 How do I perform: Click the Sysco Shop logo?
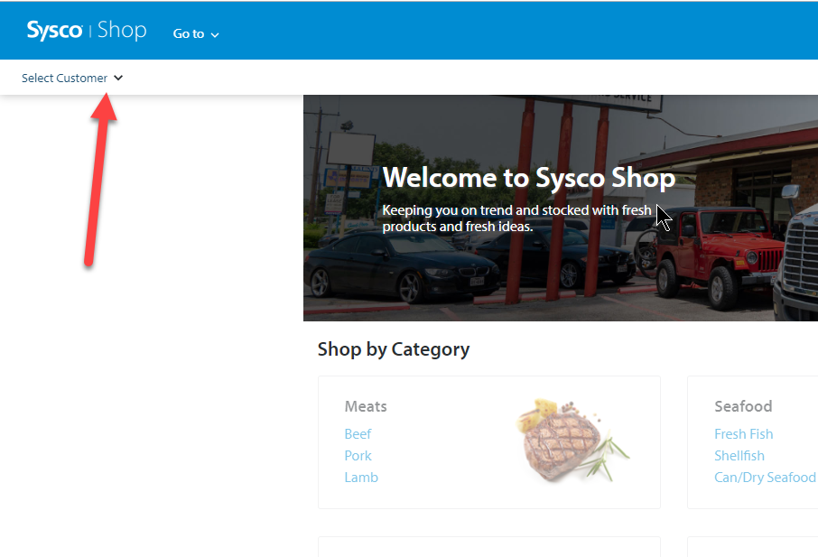(x=86, y=29)
